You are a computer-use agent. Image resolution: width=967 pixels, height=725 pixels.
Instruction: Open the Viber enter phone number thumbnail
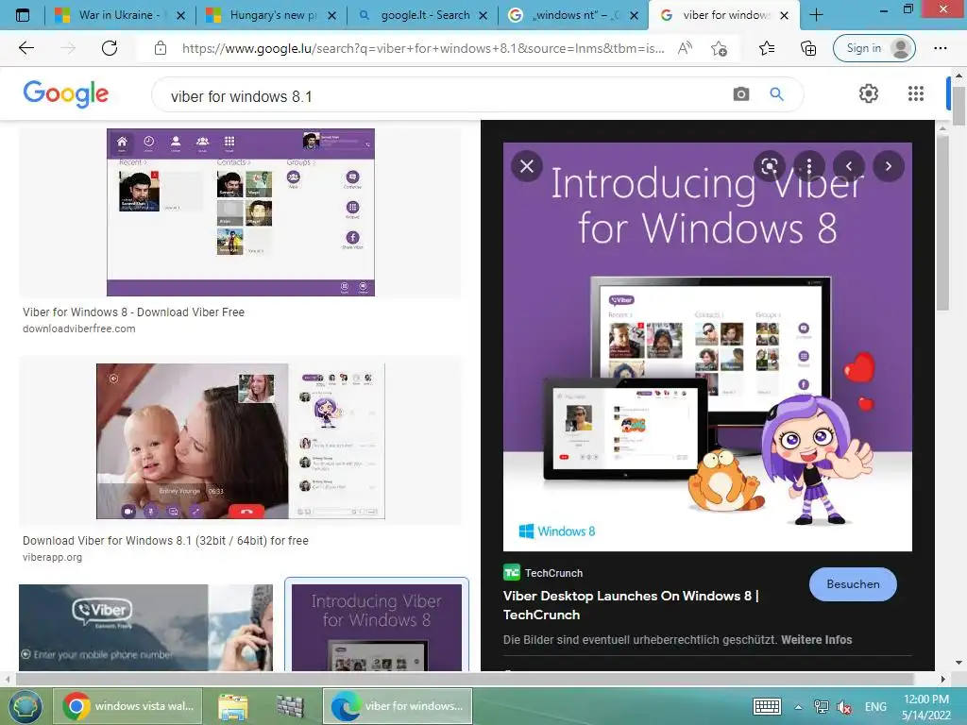point(145,628)
